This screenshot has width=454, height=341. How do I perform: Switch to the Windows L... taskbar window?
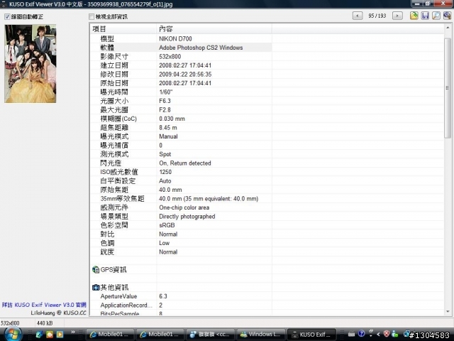(x=260, y=335)
